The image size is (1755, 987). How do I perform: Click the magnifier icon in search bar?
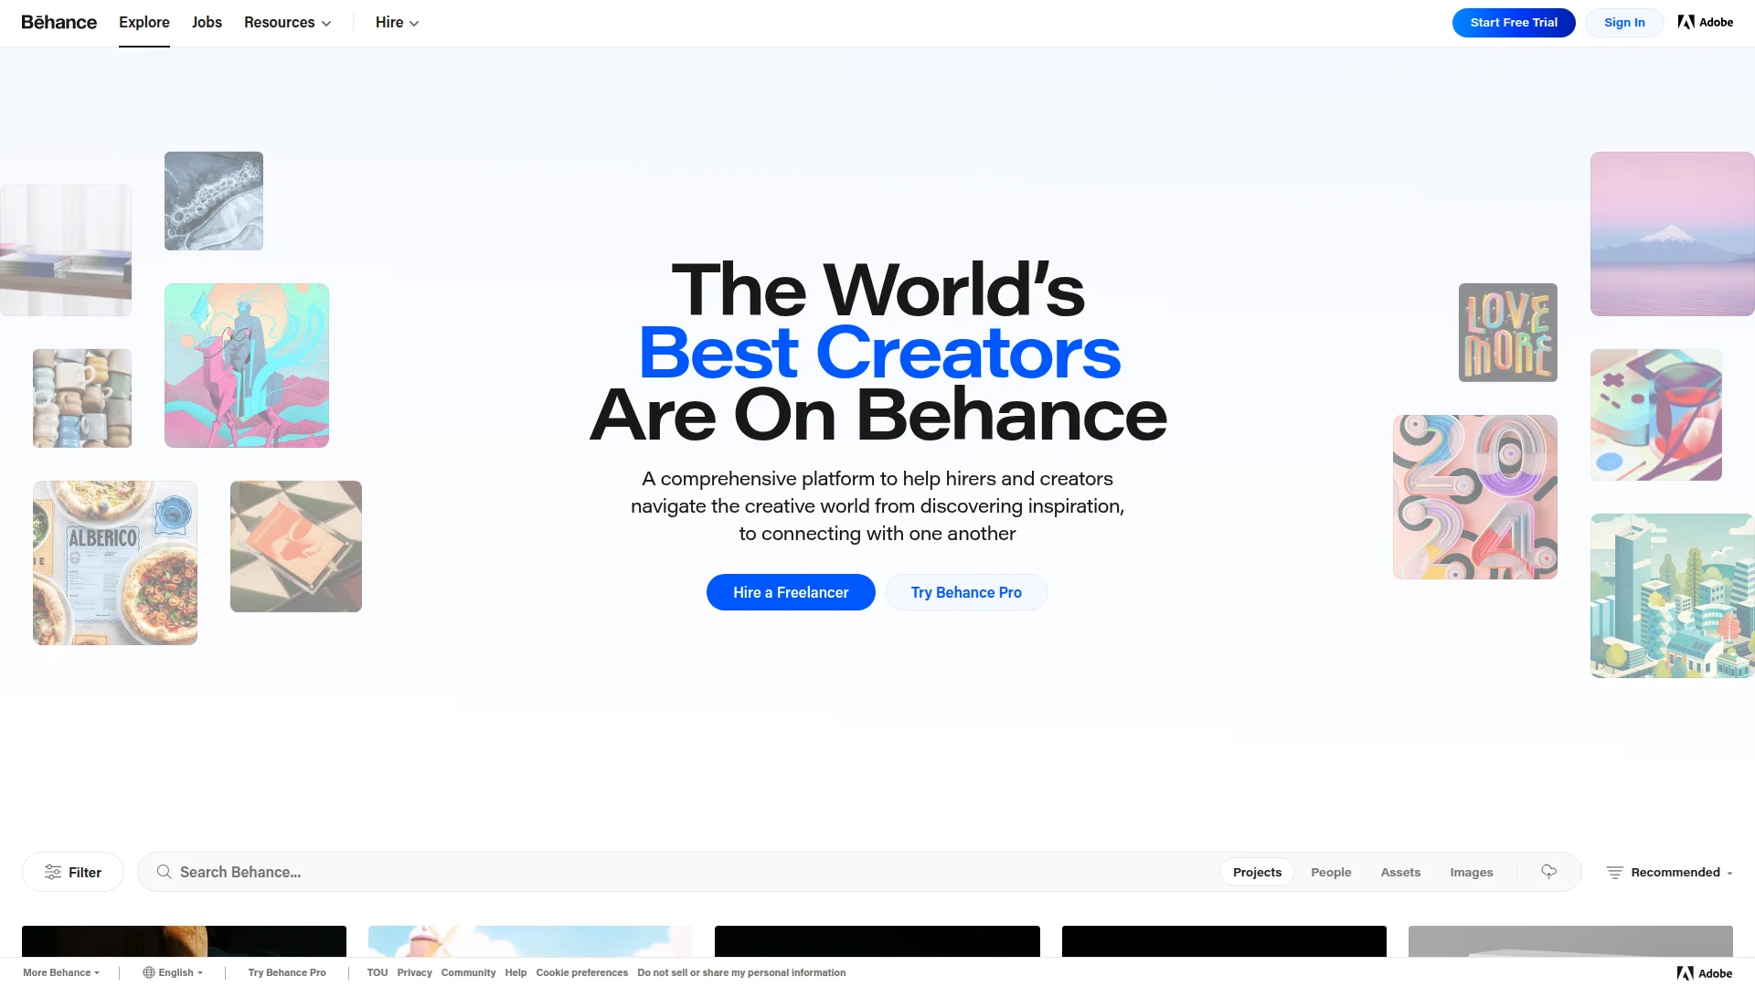pos(164,872)
